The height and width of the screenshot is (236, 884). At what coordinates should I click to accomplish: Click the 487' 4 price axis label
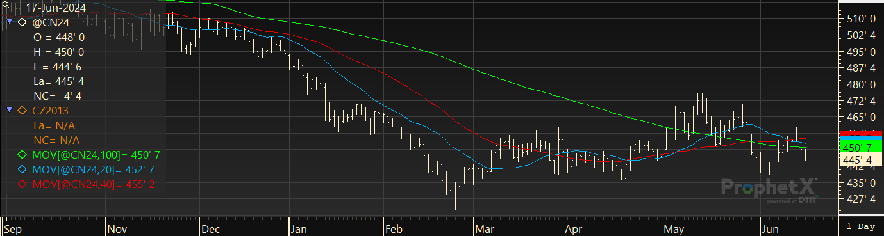tap(860, 68)
